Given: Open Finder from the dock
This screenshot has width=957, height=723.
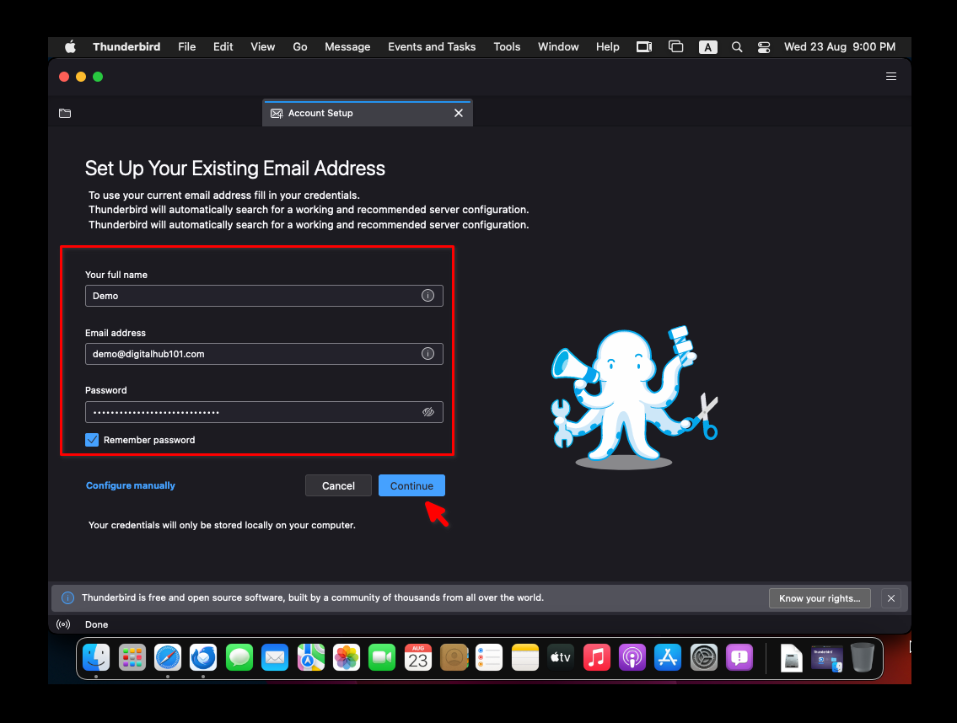Looking at the screenshot, I should [96, 658].
